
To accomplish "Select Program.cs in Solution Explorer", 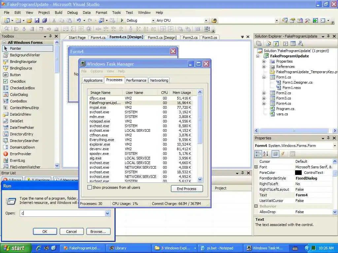I will coord(285,109).
